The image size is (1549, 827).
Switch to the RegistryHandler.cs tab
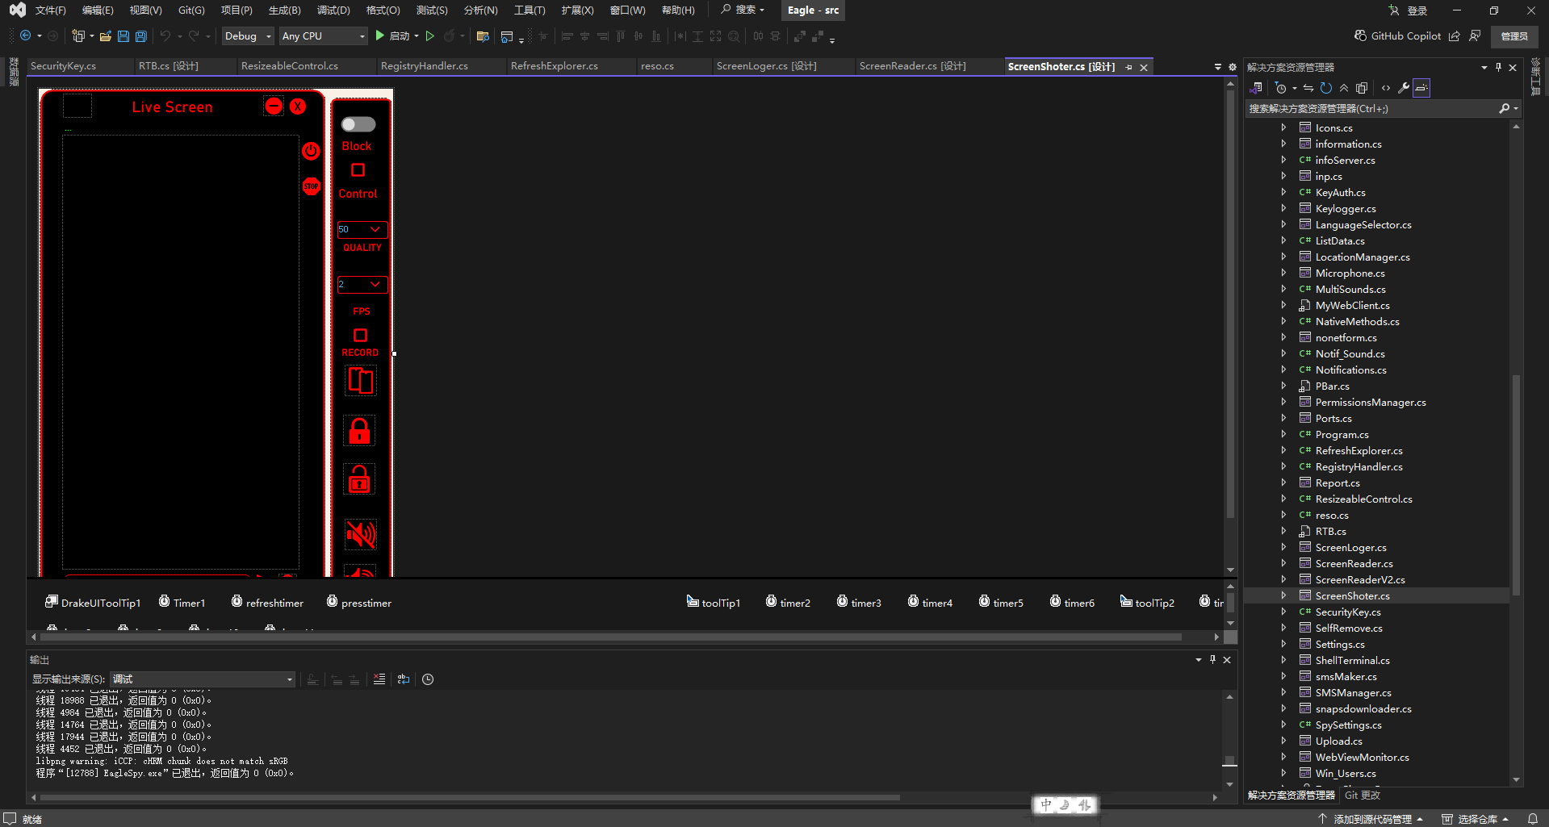pos(424,66)
